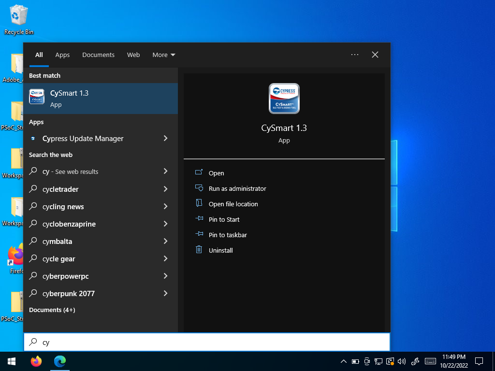Open Microsoft Edge from the taskbar

point(59,361)
